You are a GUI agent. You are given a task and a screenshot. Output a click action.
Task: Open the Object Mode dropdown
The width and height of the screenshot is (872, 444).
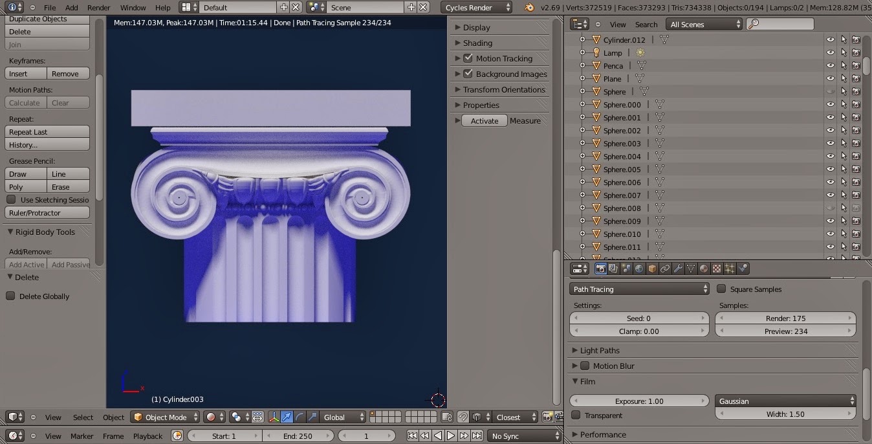click(165, 417)
